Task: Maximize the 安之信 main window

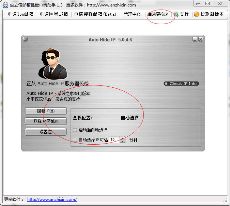Action: [x=208, y=3]
